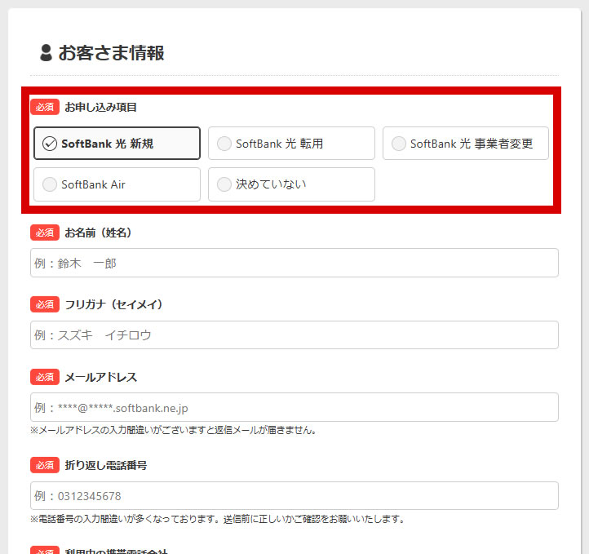The height and width of the screenshot is (554, 589).
Task: Click the phone number typo warning note
Action: [x=217, y=519]
